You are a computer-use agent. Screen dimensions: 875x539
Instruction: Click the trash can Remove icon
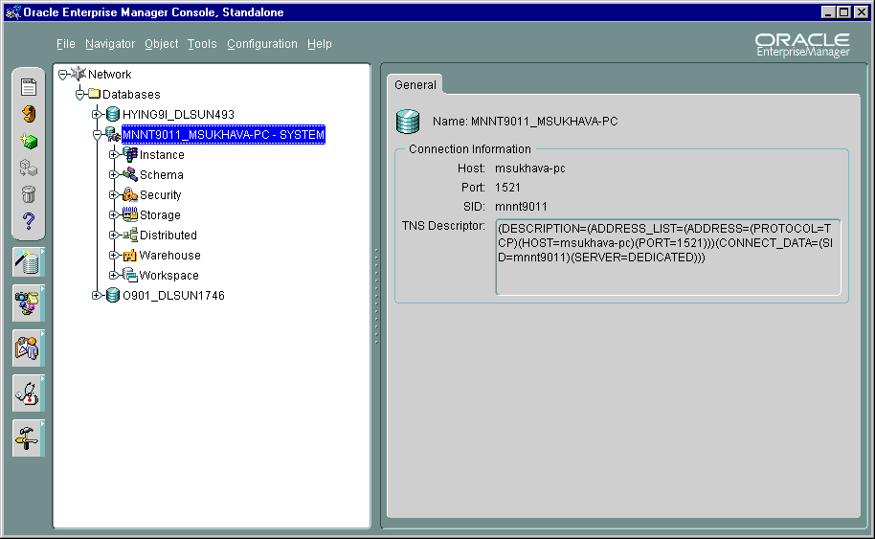(x=29, y=194)
